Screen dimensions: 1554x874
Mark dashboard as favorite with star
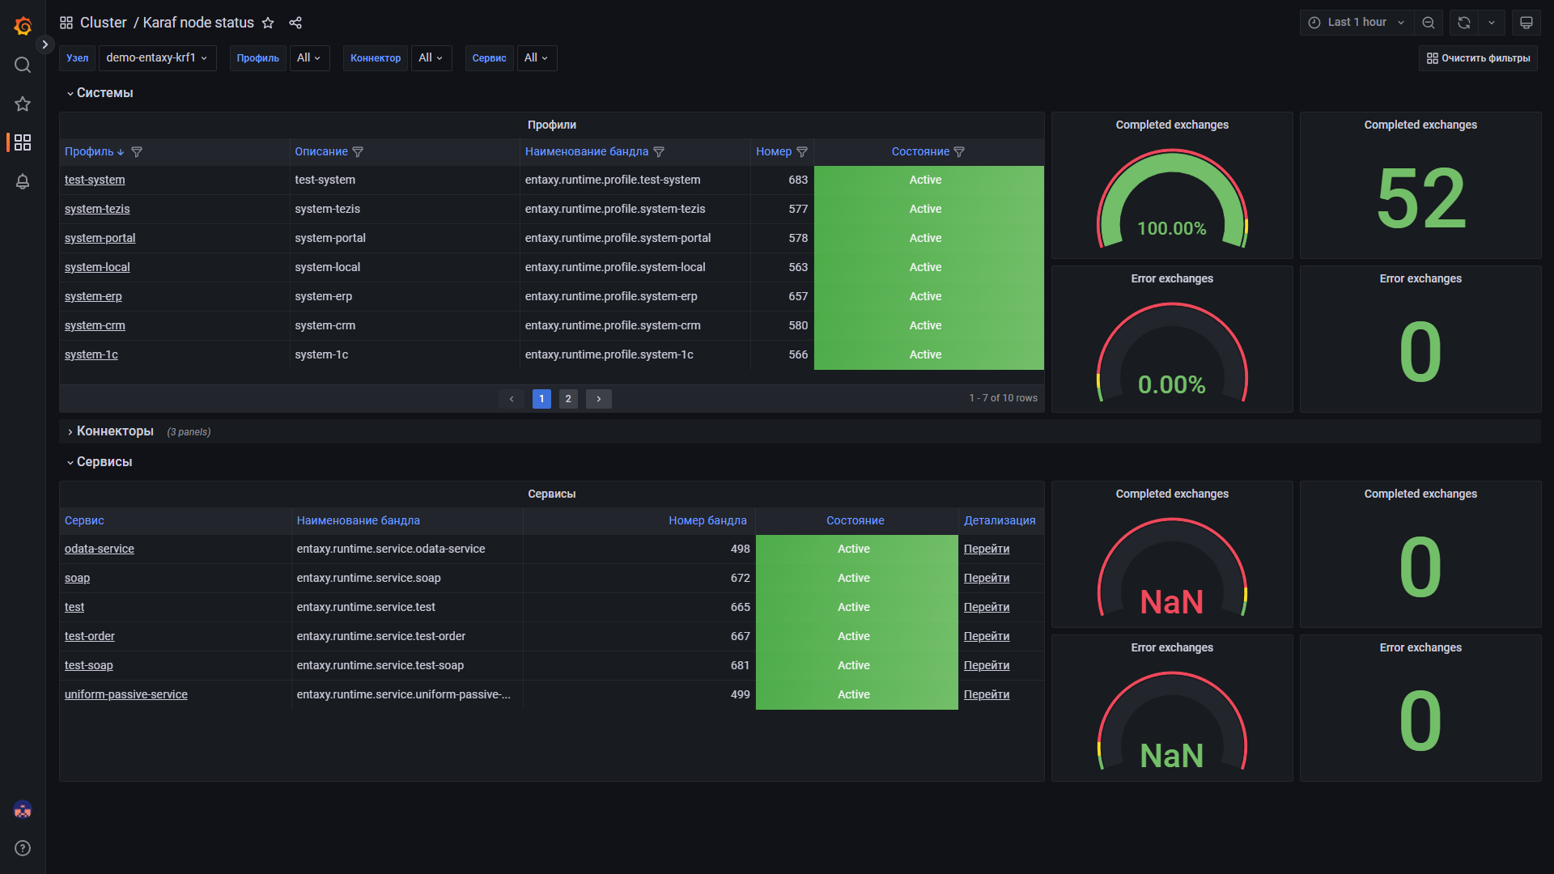268,23
